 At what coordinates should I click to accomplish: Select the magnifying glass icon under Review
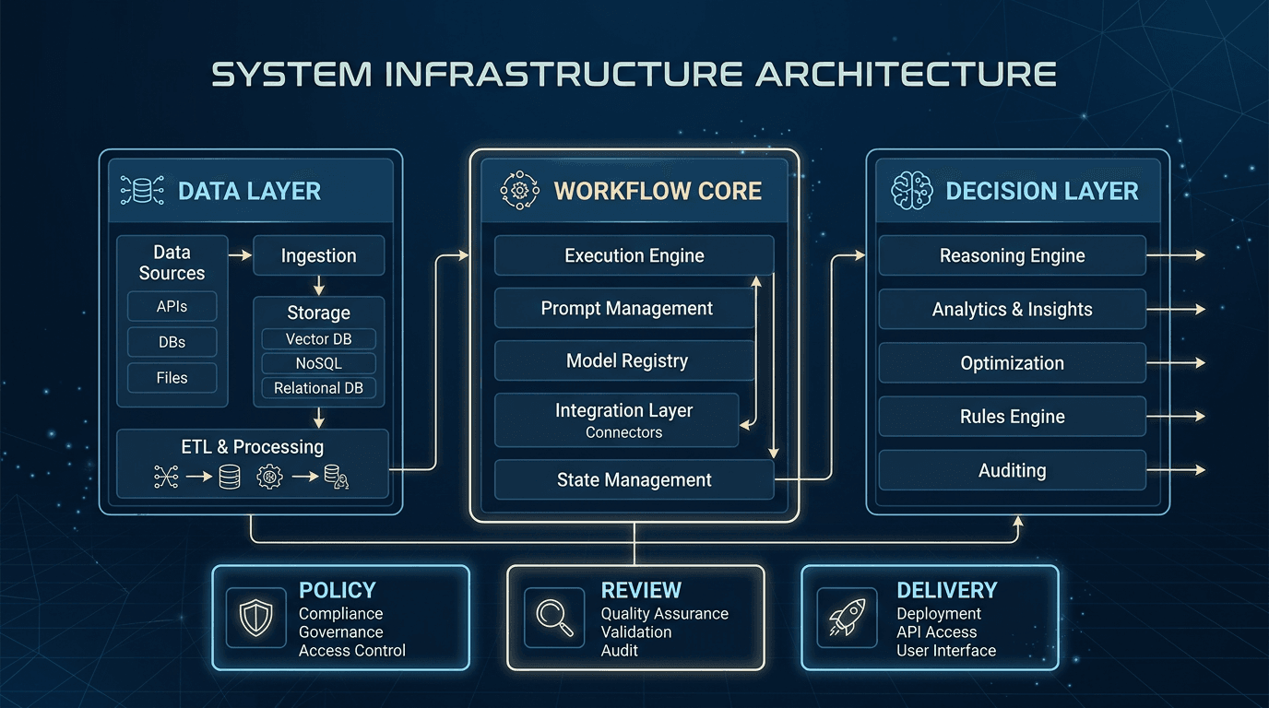coord(553,618)
